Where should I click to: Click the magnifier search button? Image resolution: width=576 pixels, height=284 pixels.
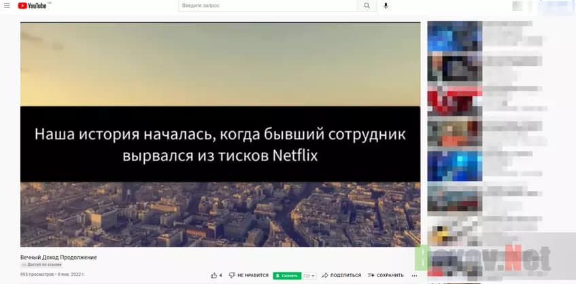coord(367,5)
